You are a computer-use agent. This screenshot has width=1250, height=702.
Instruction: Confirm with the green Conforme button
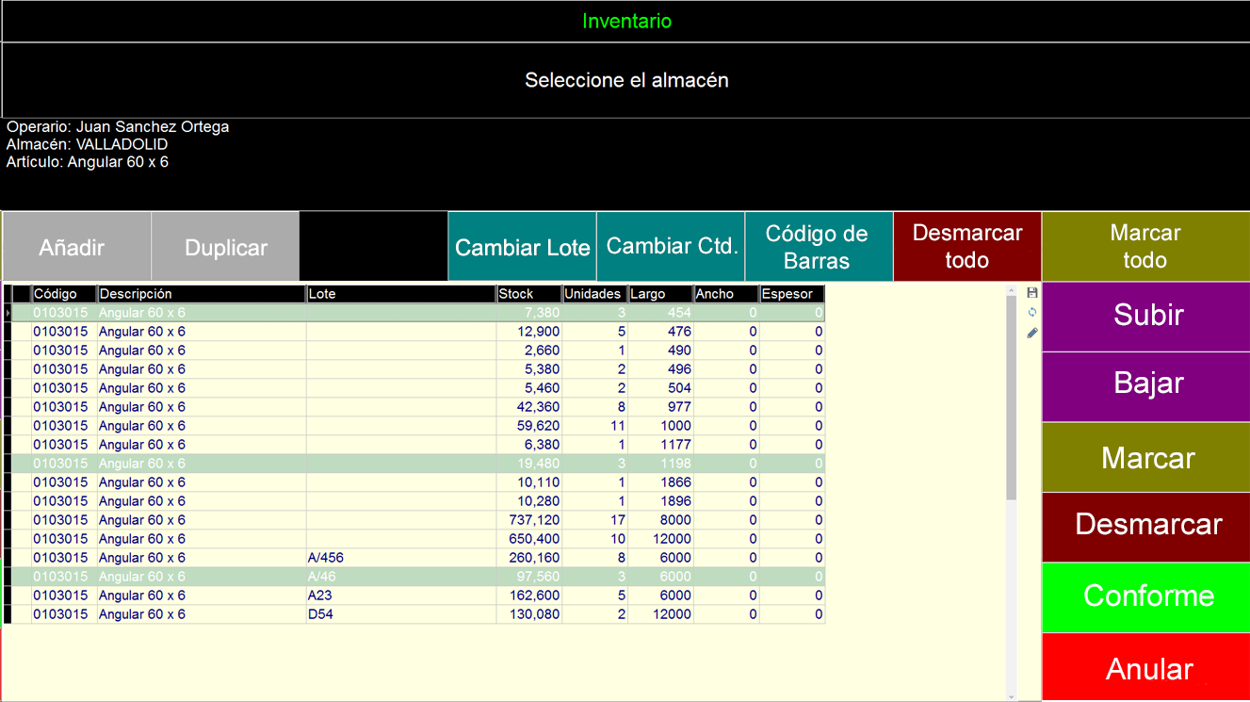tap(1147, 596)
